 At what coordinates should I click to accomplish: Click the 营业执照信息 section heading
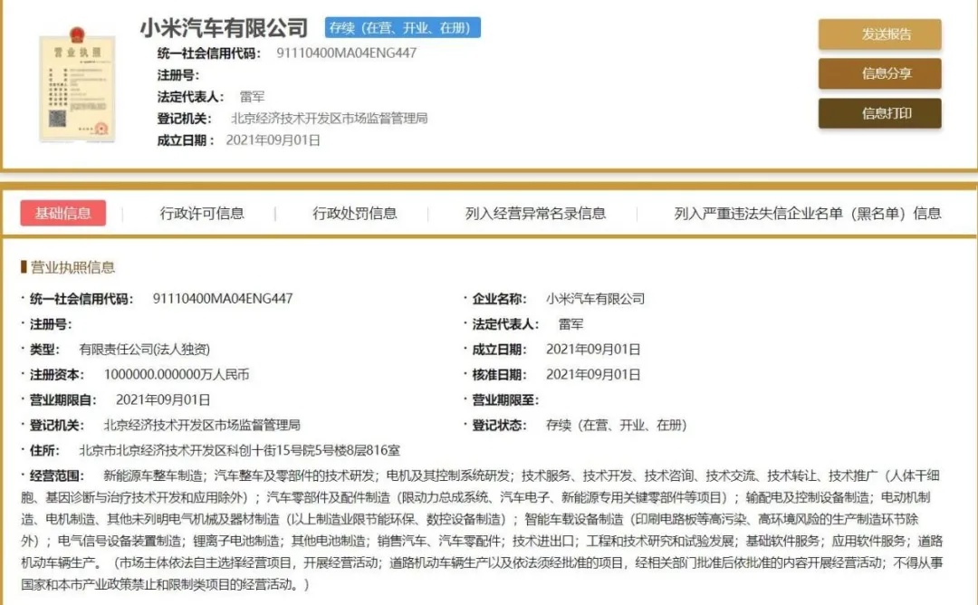72,267
